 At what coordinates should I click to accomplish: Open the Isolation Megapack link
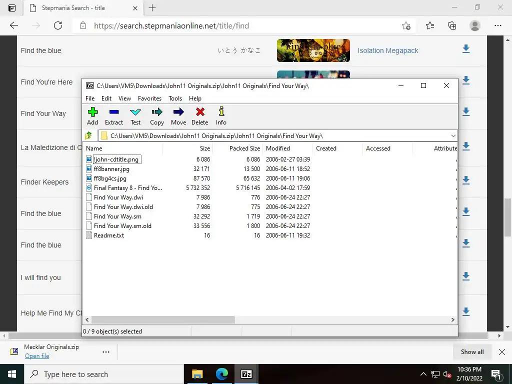[x=387, y=50]
